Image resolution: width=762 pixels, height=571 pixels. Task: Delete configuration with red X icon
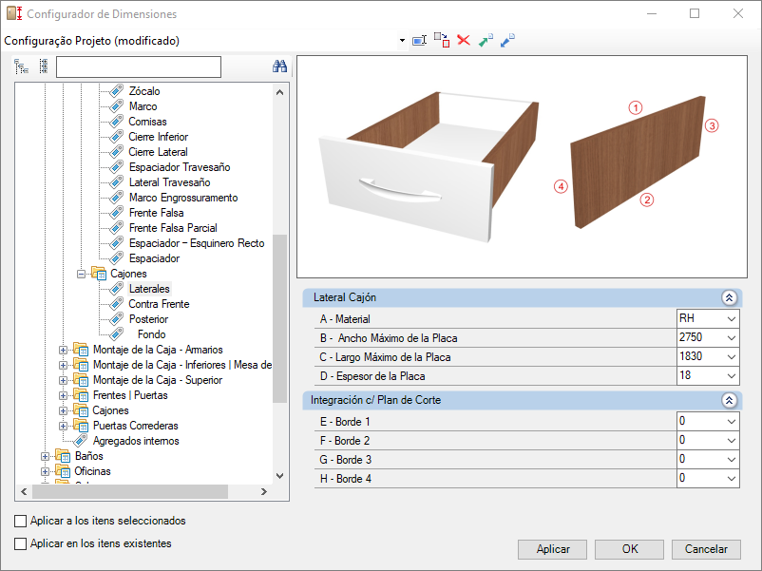[464, 40]
